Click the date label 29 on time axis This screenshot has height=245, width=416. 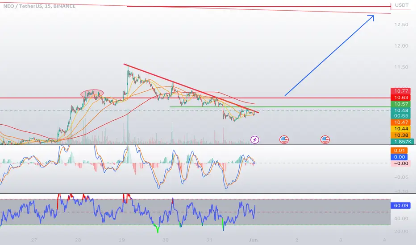tap(121, 240)
